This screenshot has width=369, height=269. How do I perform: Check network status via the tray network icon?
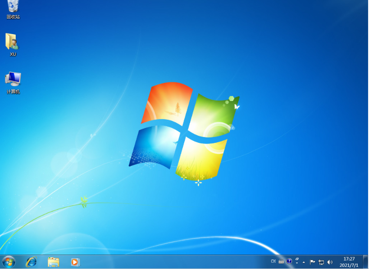321,261
